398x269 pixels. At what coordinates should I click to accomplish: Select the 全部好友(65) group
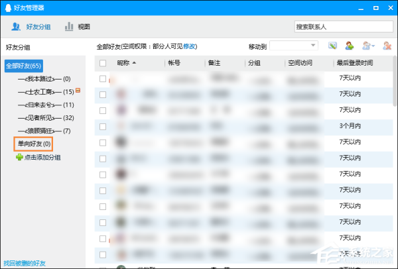pyautogui.click(x=24, y=66)
